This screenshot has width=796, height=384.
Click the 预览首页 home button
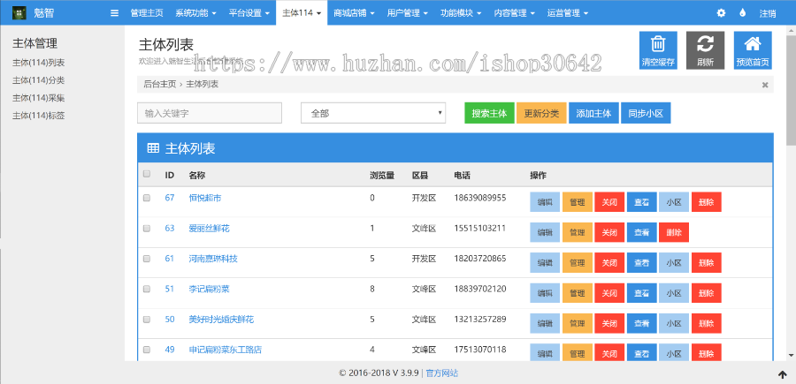coord(753,50)
